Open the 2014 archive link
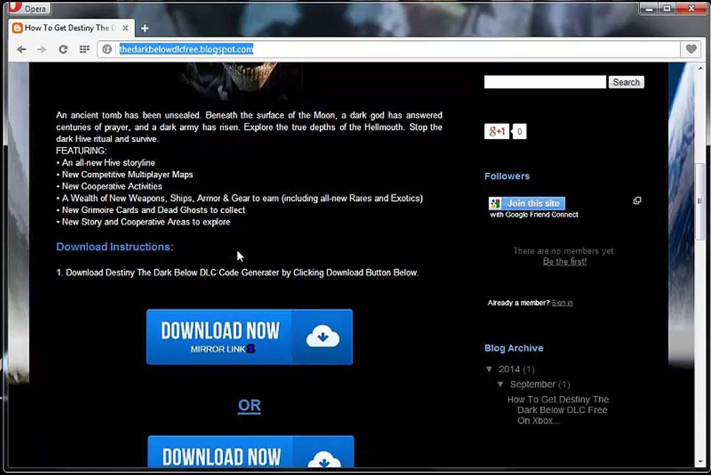Screen dimensions: 711x475 point(509,369)
